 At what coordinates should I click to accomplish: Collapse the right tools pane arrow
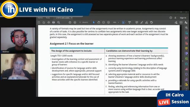click(183, 61)
